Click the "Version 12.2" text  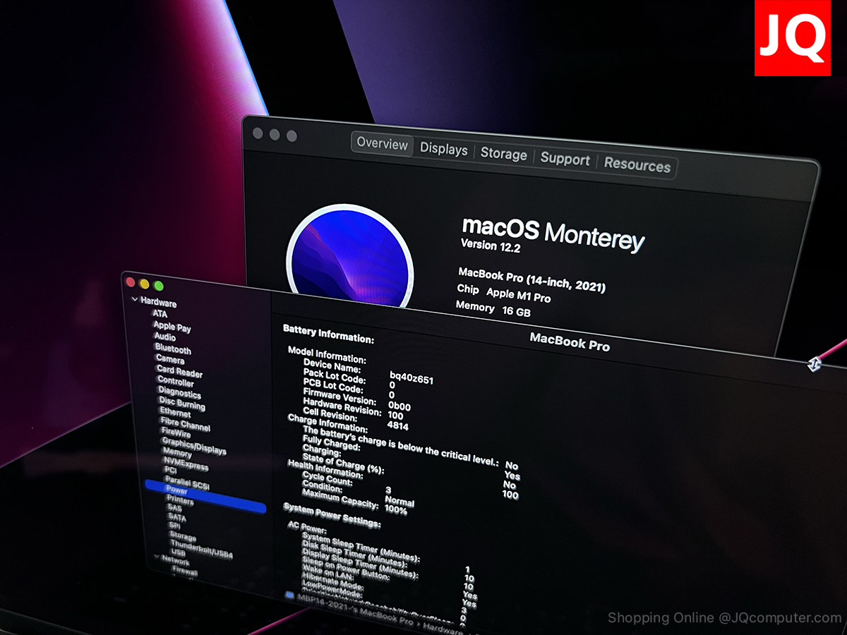pos(489,246)
